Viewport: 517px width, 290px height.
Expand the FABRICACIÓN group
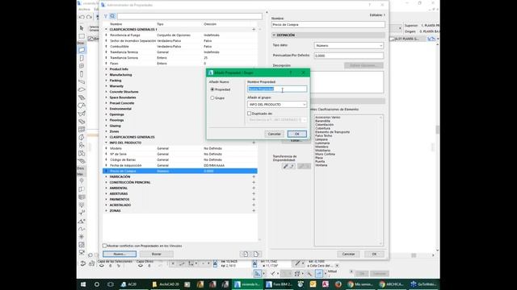(x=106, y=176)
